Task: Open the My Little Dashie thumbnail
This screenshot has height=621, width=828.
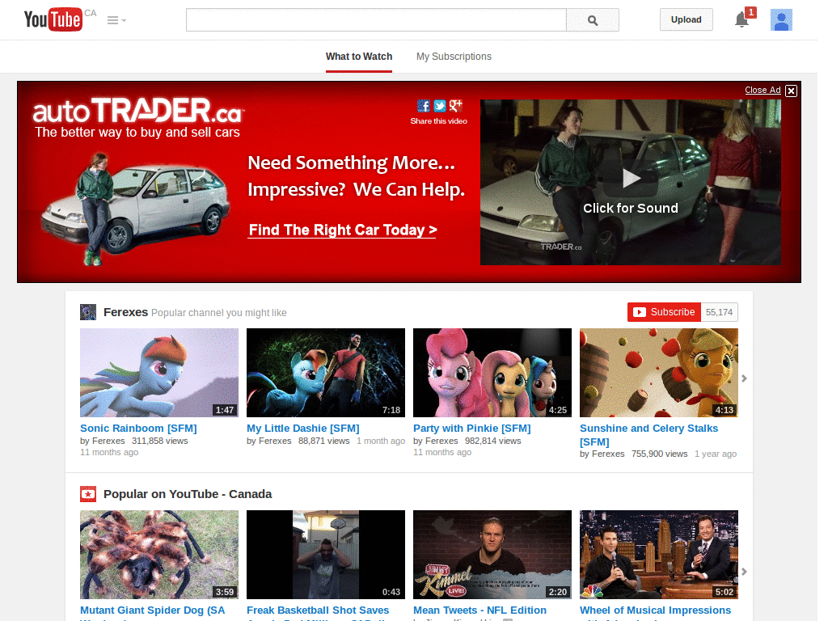Action: point(326,373)
